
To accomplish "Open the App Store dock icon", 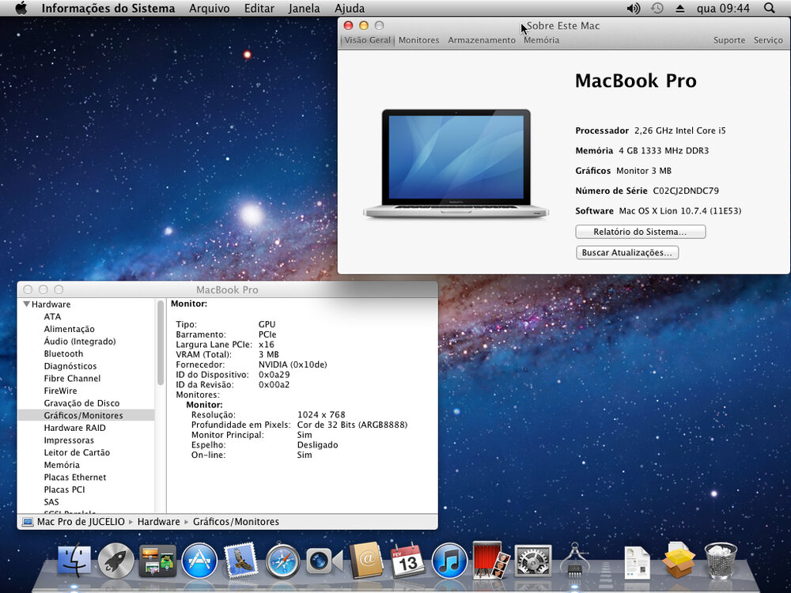I will tap(199, 561).
